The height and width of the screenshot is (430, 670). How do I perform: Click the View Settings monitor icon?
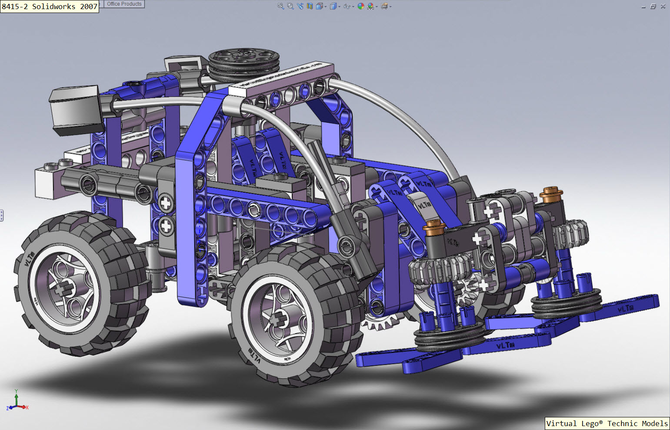pyautogui.click(x=384, y=6)
